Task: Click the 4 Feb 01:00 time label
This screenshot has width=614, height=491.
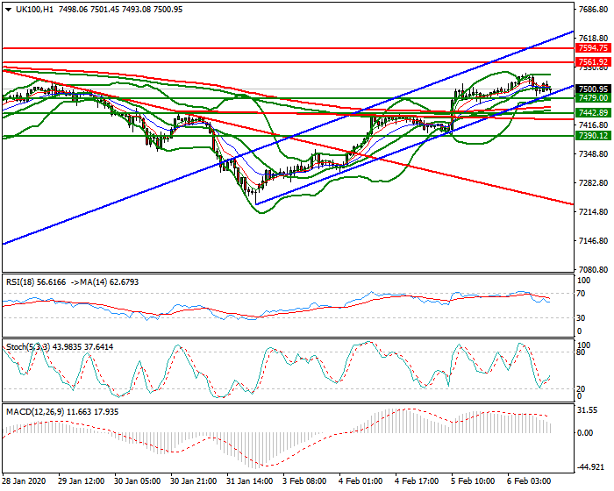Action: (x=361, y=480)
